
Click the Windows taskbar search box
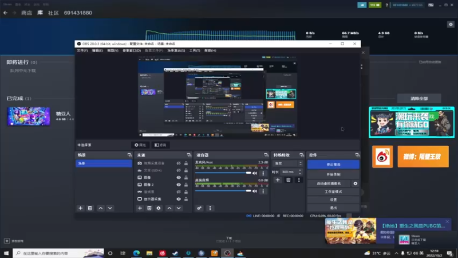58,253
